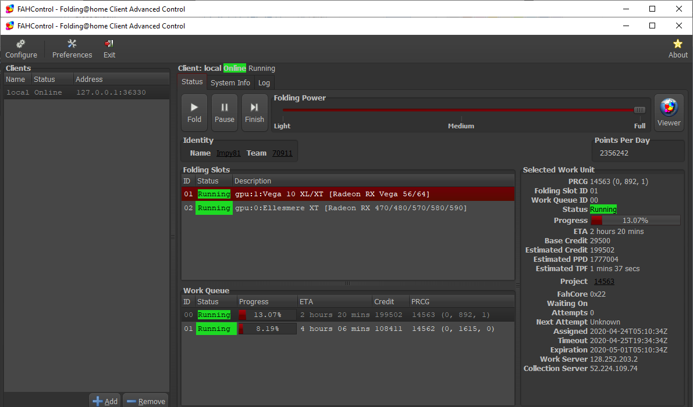Open the Log tab
This screenshot has height=407, width=693.
pos(264,83)
